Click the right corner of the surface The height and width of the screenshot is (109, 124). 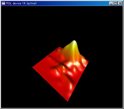pos(88,61)
